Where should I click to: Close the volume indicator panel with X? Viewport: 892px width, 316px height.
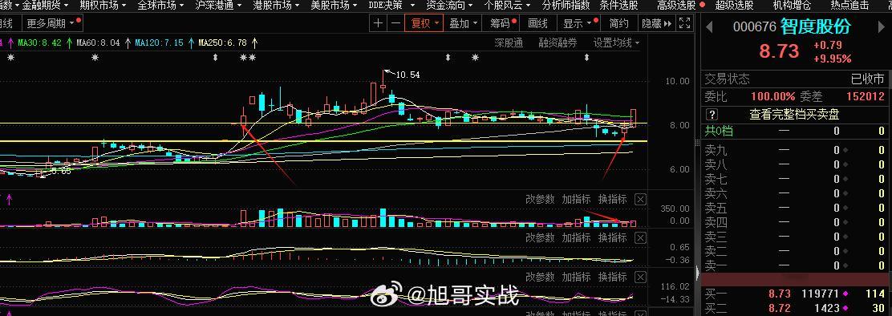641,200
